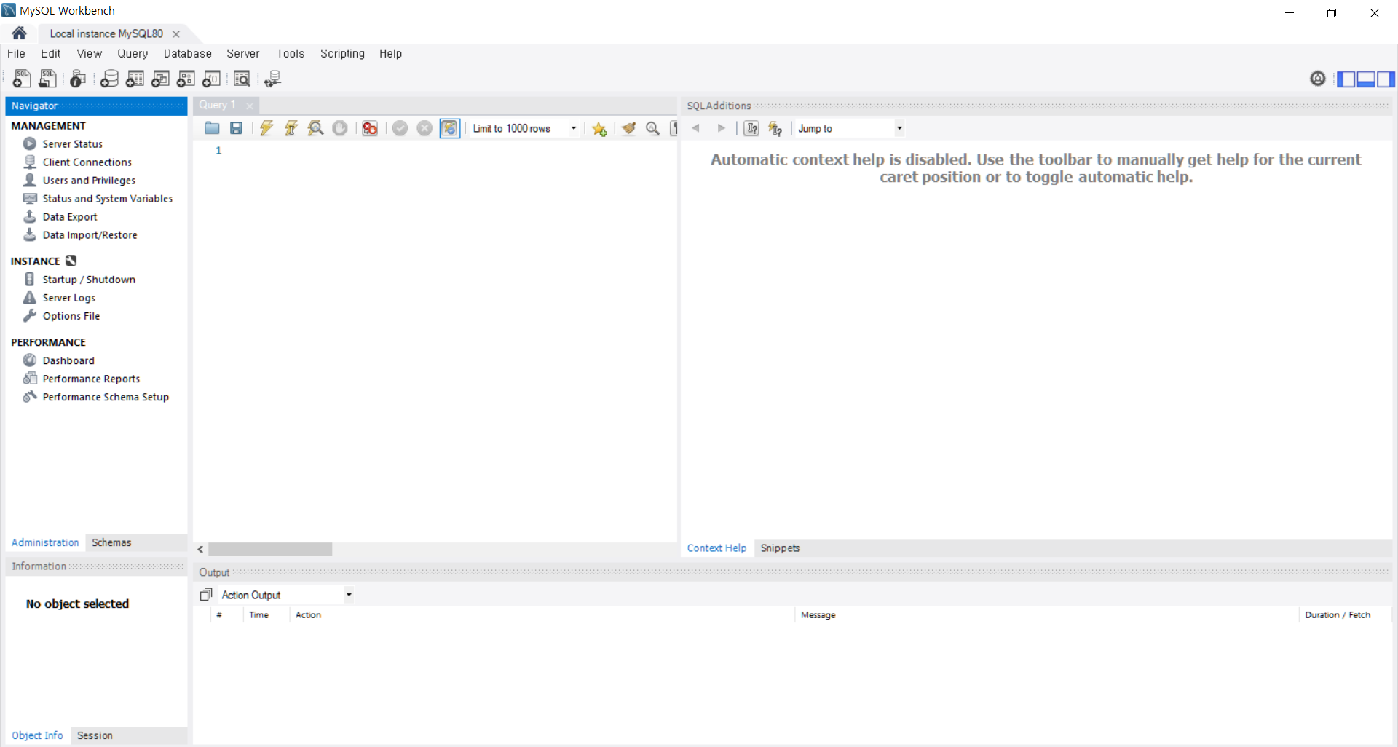The width and height of the screenshot is (1398, 747).
Task: Open Performance Schema Setup
Action: click(x=106, y=397)
